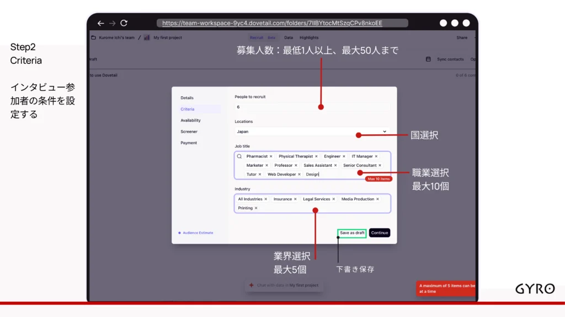Click the Save as draft button

[352, 233]
